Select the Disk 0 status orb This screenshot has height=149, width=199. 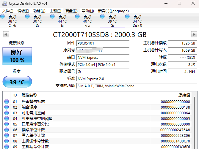click(x=127, y=16)
